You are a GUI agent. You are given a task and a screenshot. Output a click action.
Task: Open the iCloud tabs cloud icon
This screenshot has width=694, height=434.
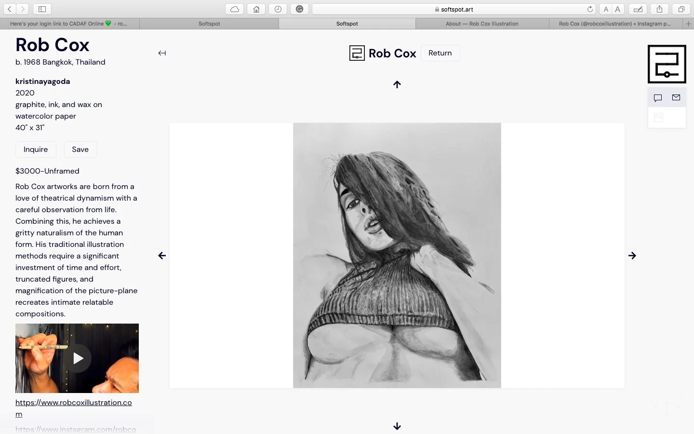pos(234,9)
